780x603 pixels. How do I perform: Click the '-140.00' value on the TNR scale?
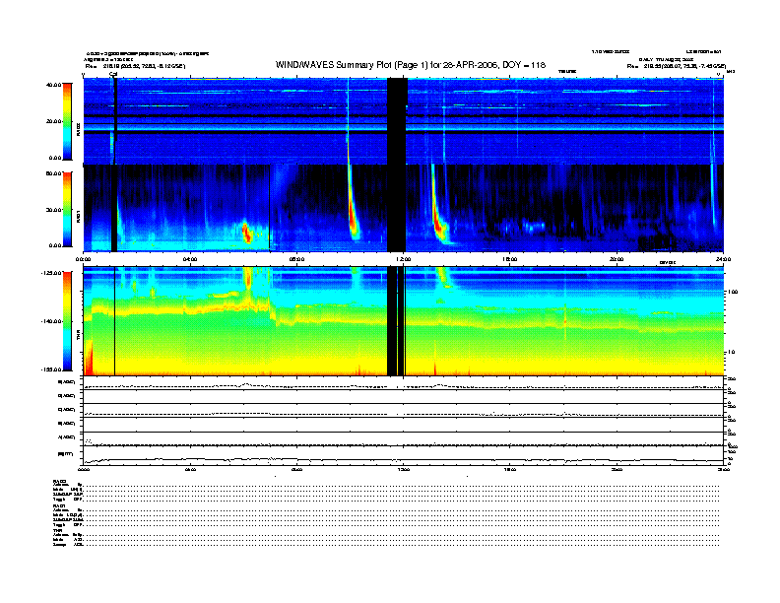point(51,321)
